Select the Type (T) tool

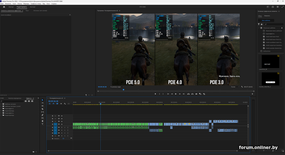(x=42, y=124)
